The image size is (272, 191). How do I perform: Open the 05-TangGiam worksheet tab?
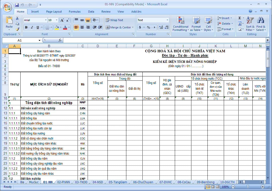118,182
